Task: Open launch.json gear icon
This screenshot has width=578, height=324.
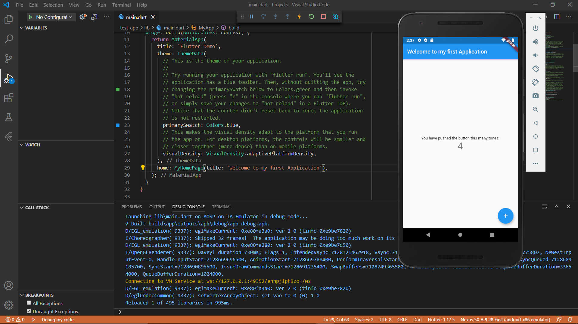Action: 83,17
